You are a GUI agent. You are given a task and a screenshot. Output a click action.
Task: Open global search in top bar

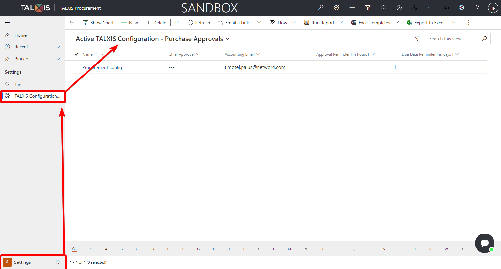[x=321, y=7]
